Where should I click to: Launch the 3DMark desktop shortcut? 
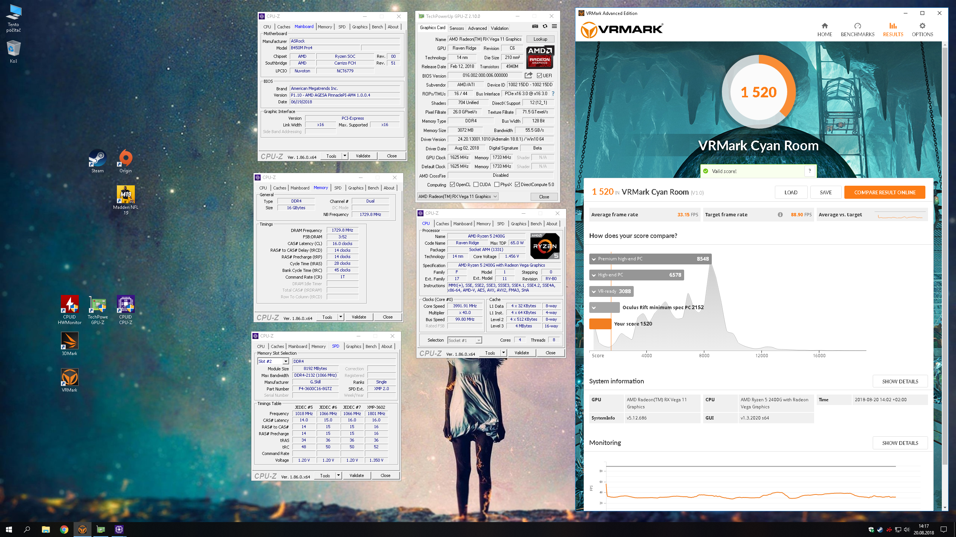point(69,343)
